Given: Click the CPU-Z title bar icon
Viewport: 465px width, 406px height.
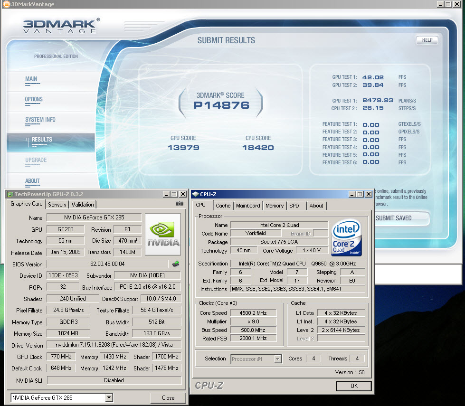Looking at the screenshot, I should pyautogui.click(x=195, y=194).
